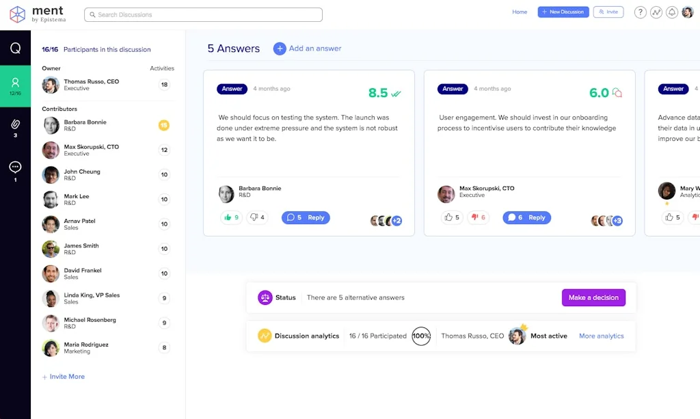Click the 100% participation progress circle
Screen dimensions: 700x419
pos(421,336)
